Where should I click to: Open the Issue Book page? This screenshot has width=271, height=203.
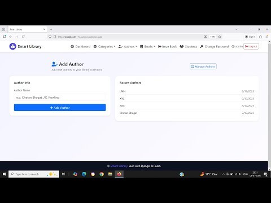coord(167,46)
